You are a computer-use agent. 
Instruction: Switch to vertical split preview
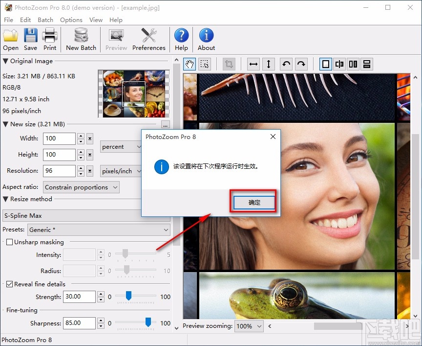[x=339, y=64]
